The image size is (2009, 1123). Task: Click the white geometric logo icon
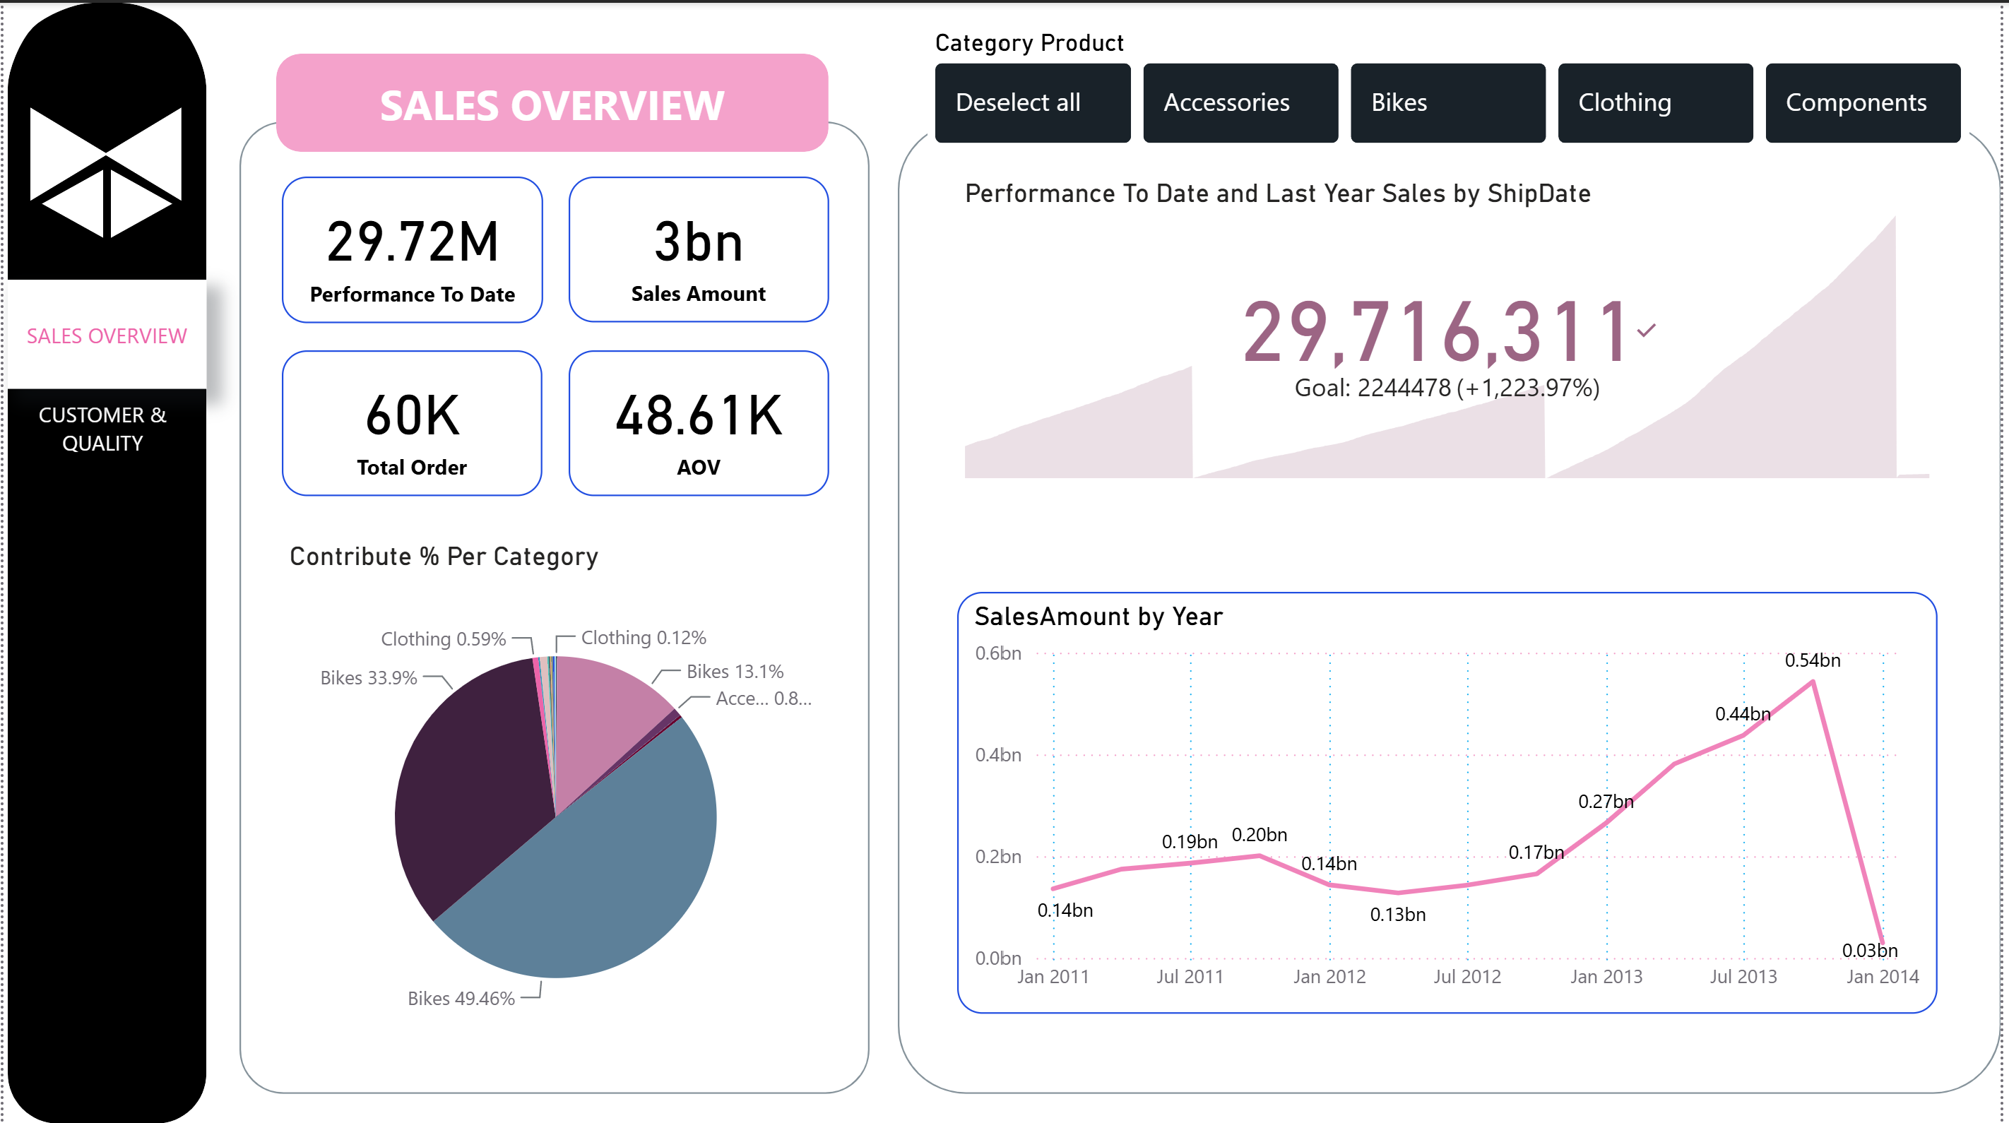(105, 172)
